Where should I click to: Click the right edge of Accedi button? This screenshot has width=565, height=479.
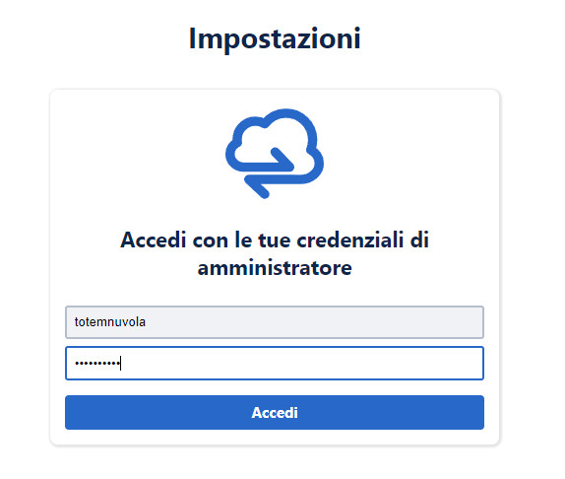click(x=480, y=412)
